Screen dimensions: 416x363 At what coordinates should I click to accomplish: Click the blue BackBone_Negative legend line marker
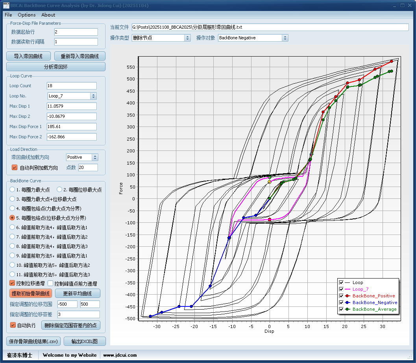(x=348, y=302)
